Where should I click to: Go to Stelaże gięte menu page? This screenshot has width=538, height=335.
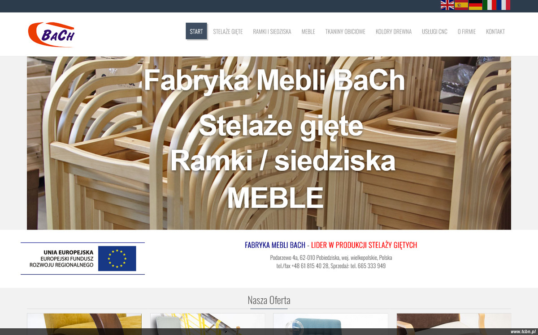[x=228, y=31]
